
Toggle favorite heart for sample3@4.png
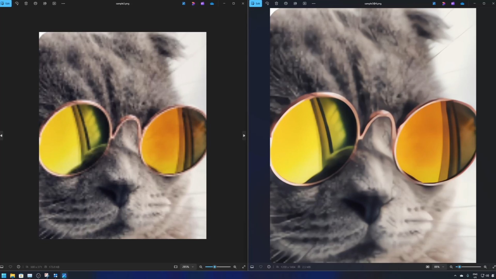pos(261,267)
